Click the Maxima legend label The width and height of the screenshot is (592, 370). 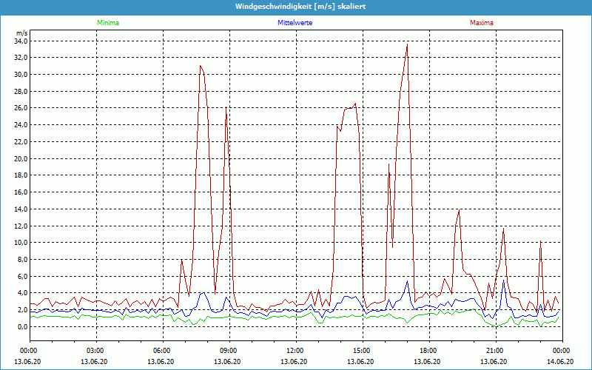[x=482, y=23]
